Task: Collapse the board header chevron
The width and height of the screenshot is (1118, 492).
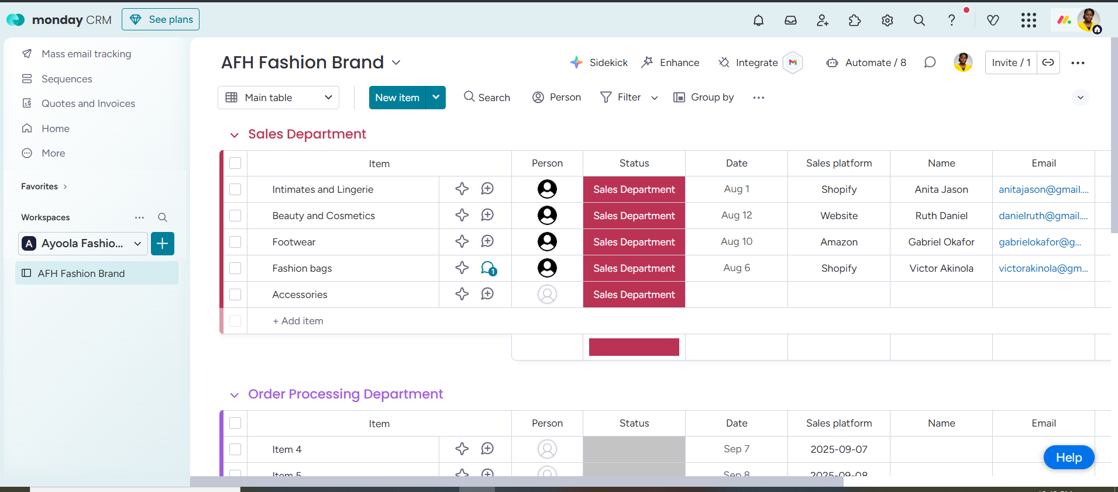Action: (1081, 98)
